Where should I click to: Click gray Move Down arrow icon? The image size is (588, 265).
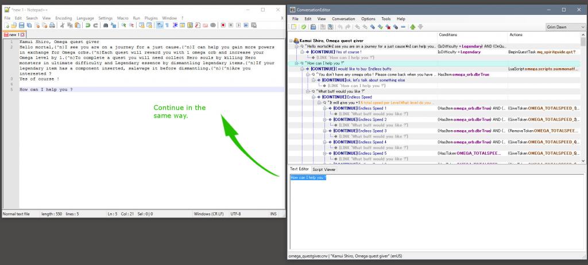click(420, 27)
